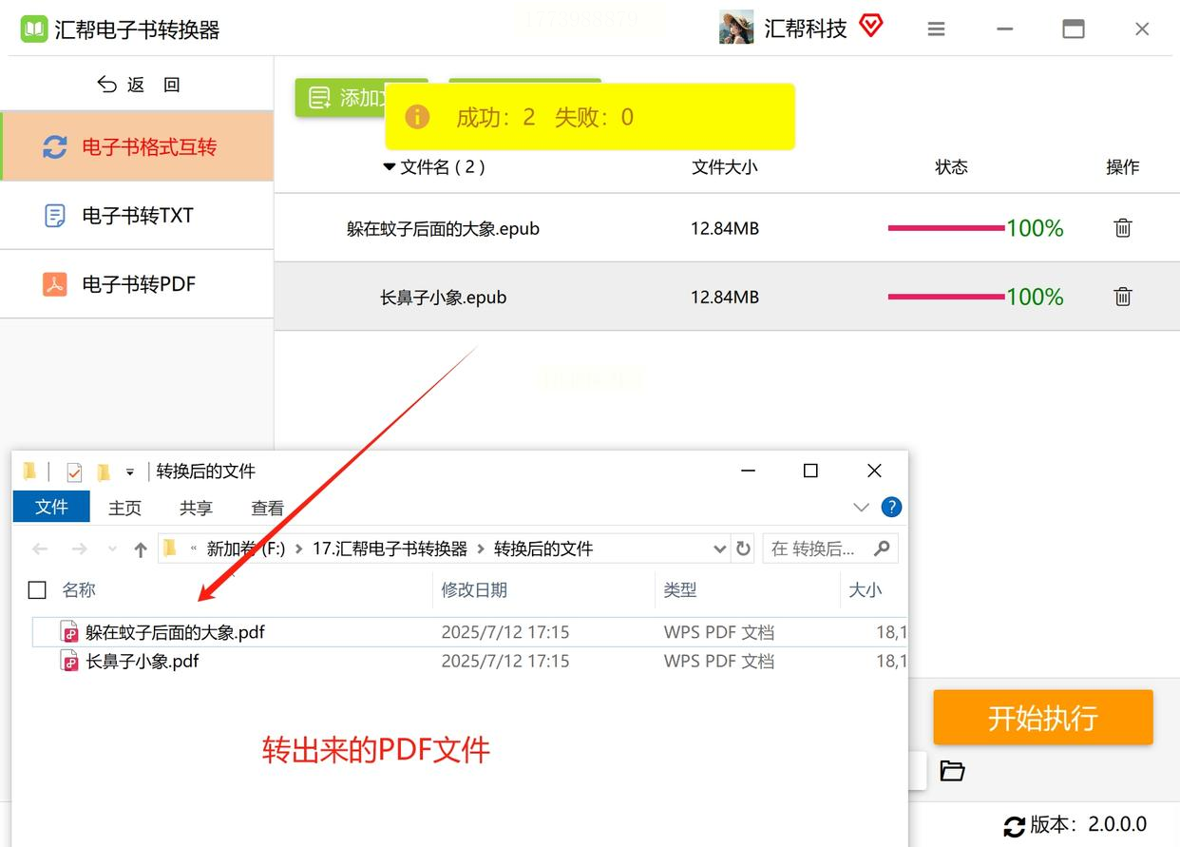Select 电子书格式互转 in the sidebar
Image resolution: width=1180 pixels, height=847 pixels.
(x=138, y=146)
